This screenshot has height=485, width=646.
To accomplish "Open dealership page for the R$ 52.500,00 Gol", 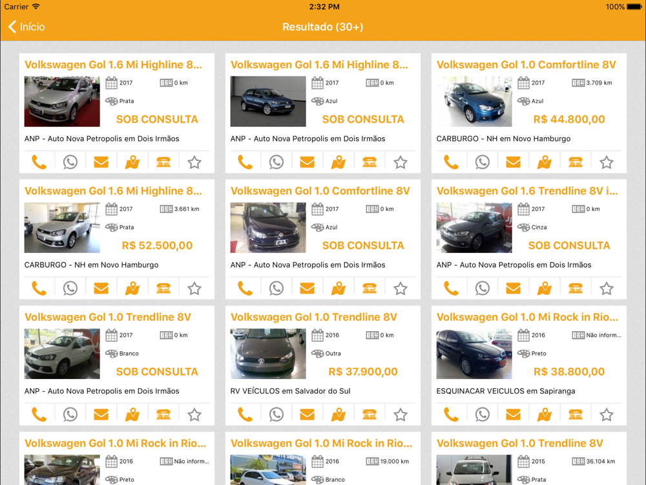I will (163, 288).
